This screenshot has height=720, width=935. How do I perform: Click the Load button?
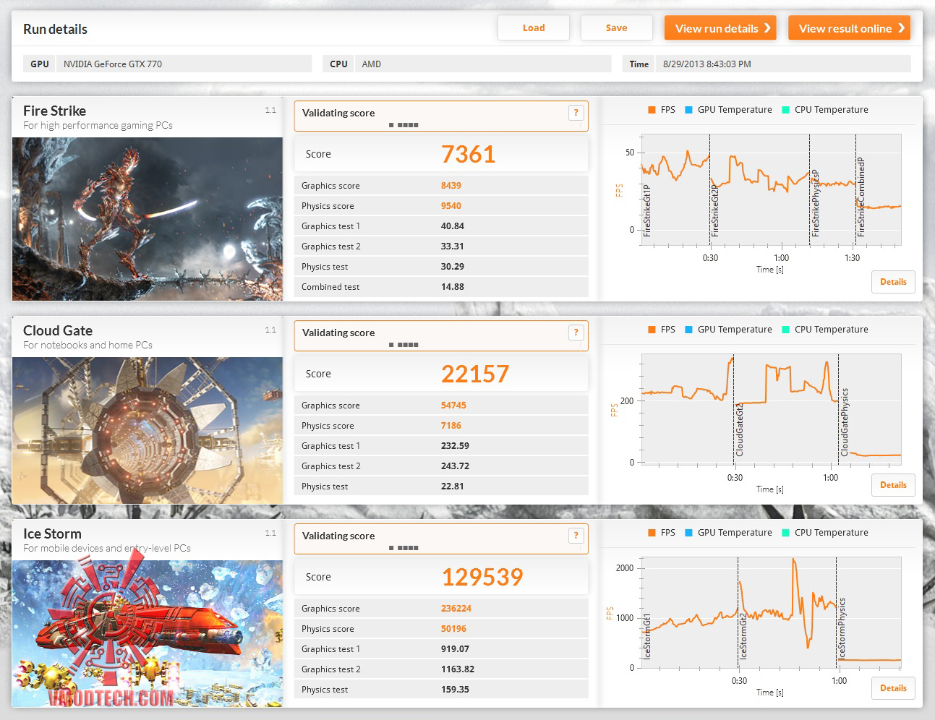(x=534, y=28)
